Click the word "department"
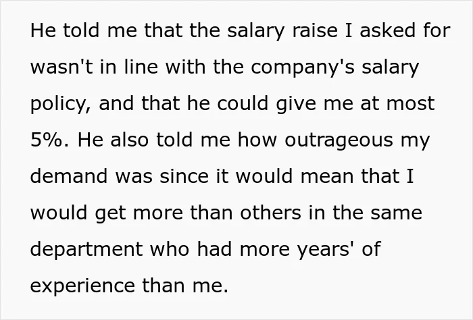 click(86, 250)
